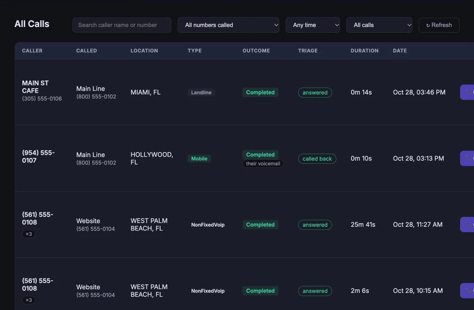The height and width of the screenshot is (310, 474).
Task: Expand the All calls filter dropdown
Action: 379,25
